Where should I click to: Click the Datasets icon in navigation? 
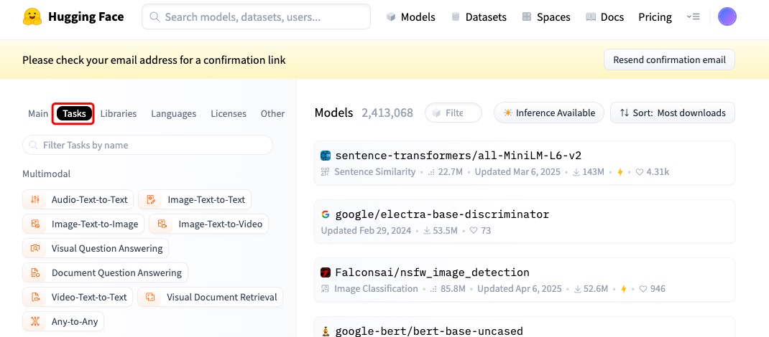click(456, 17)
